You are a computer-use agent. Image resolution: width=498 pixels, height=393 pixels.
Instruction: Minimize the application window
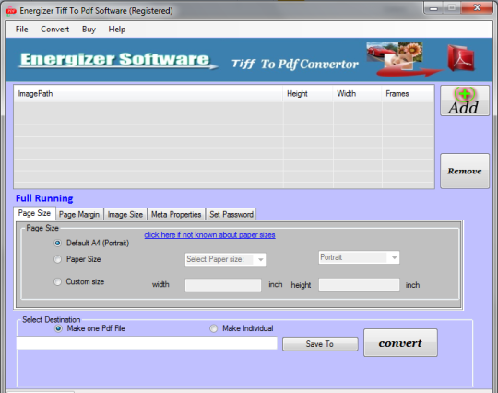pos(433,7)
